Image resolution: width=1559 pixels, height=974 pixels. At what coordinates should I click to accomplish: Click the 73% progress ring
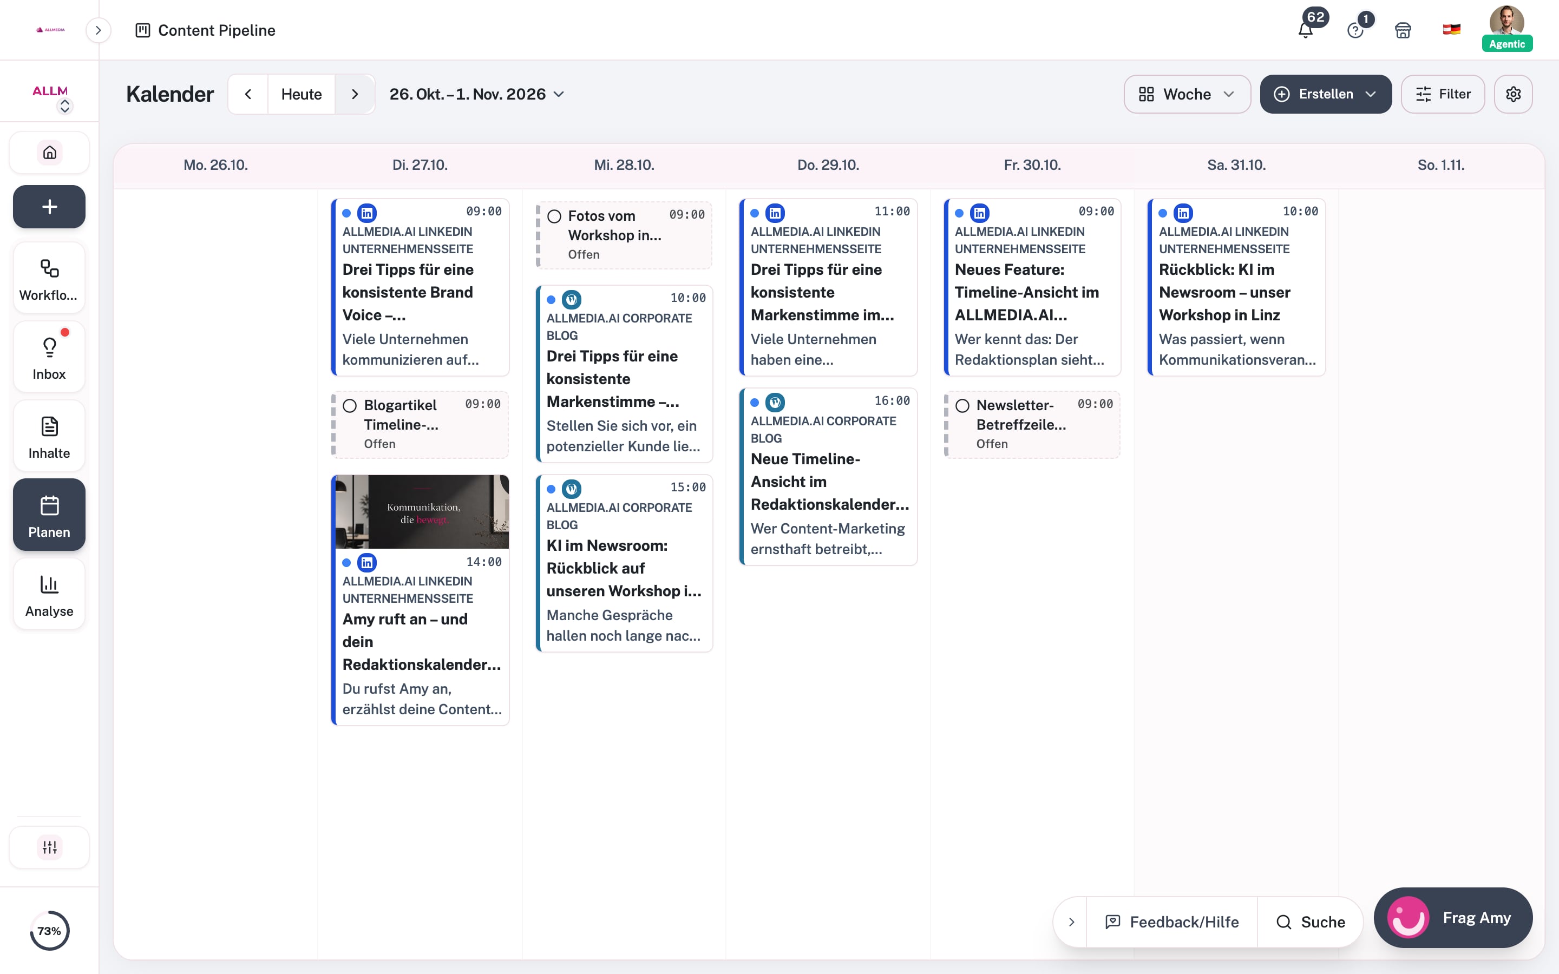tap(49, 931)
